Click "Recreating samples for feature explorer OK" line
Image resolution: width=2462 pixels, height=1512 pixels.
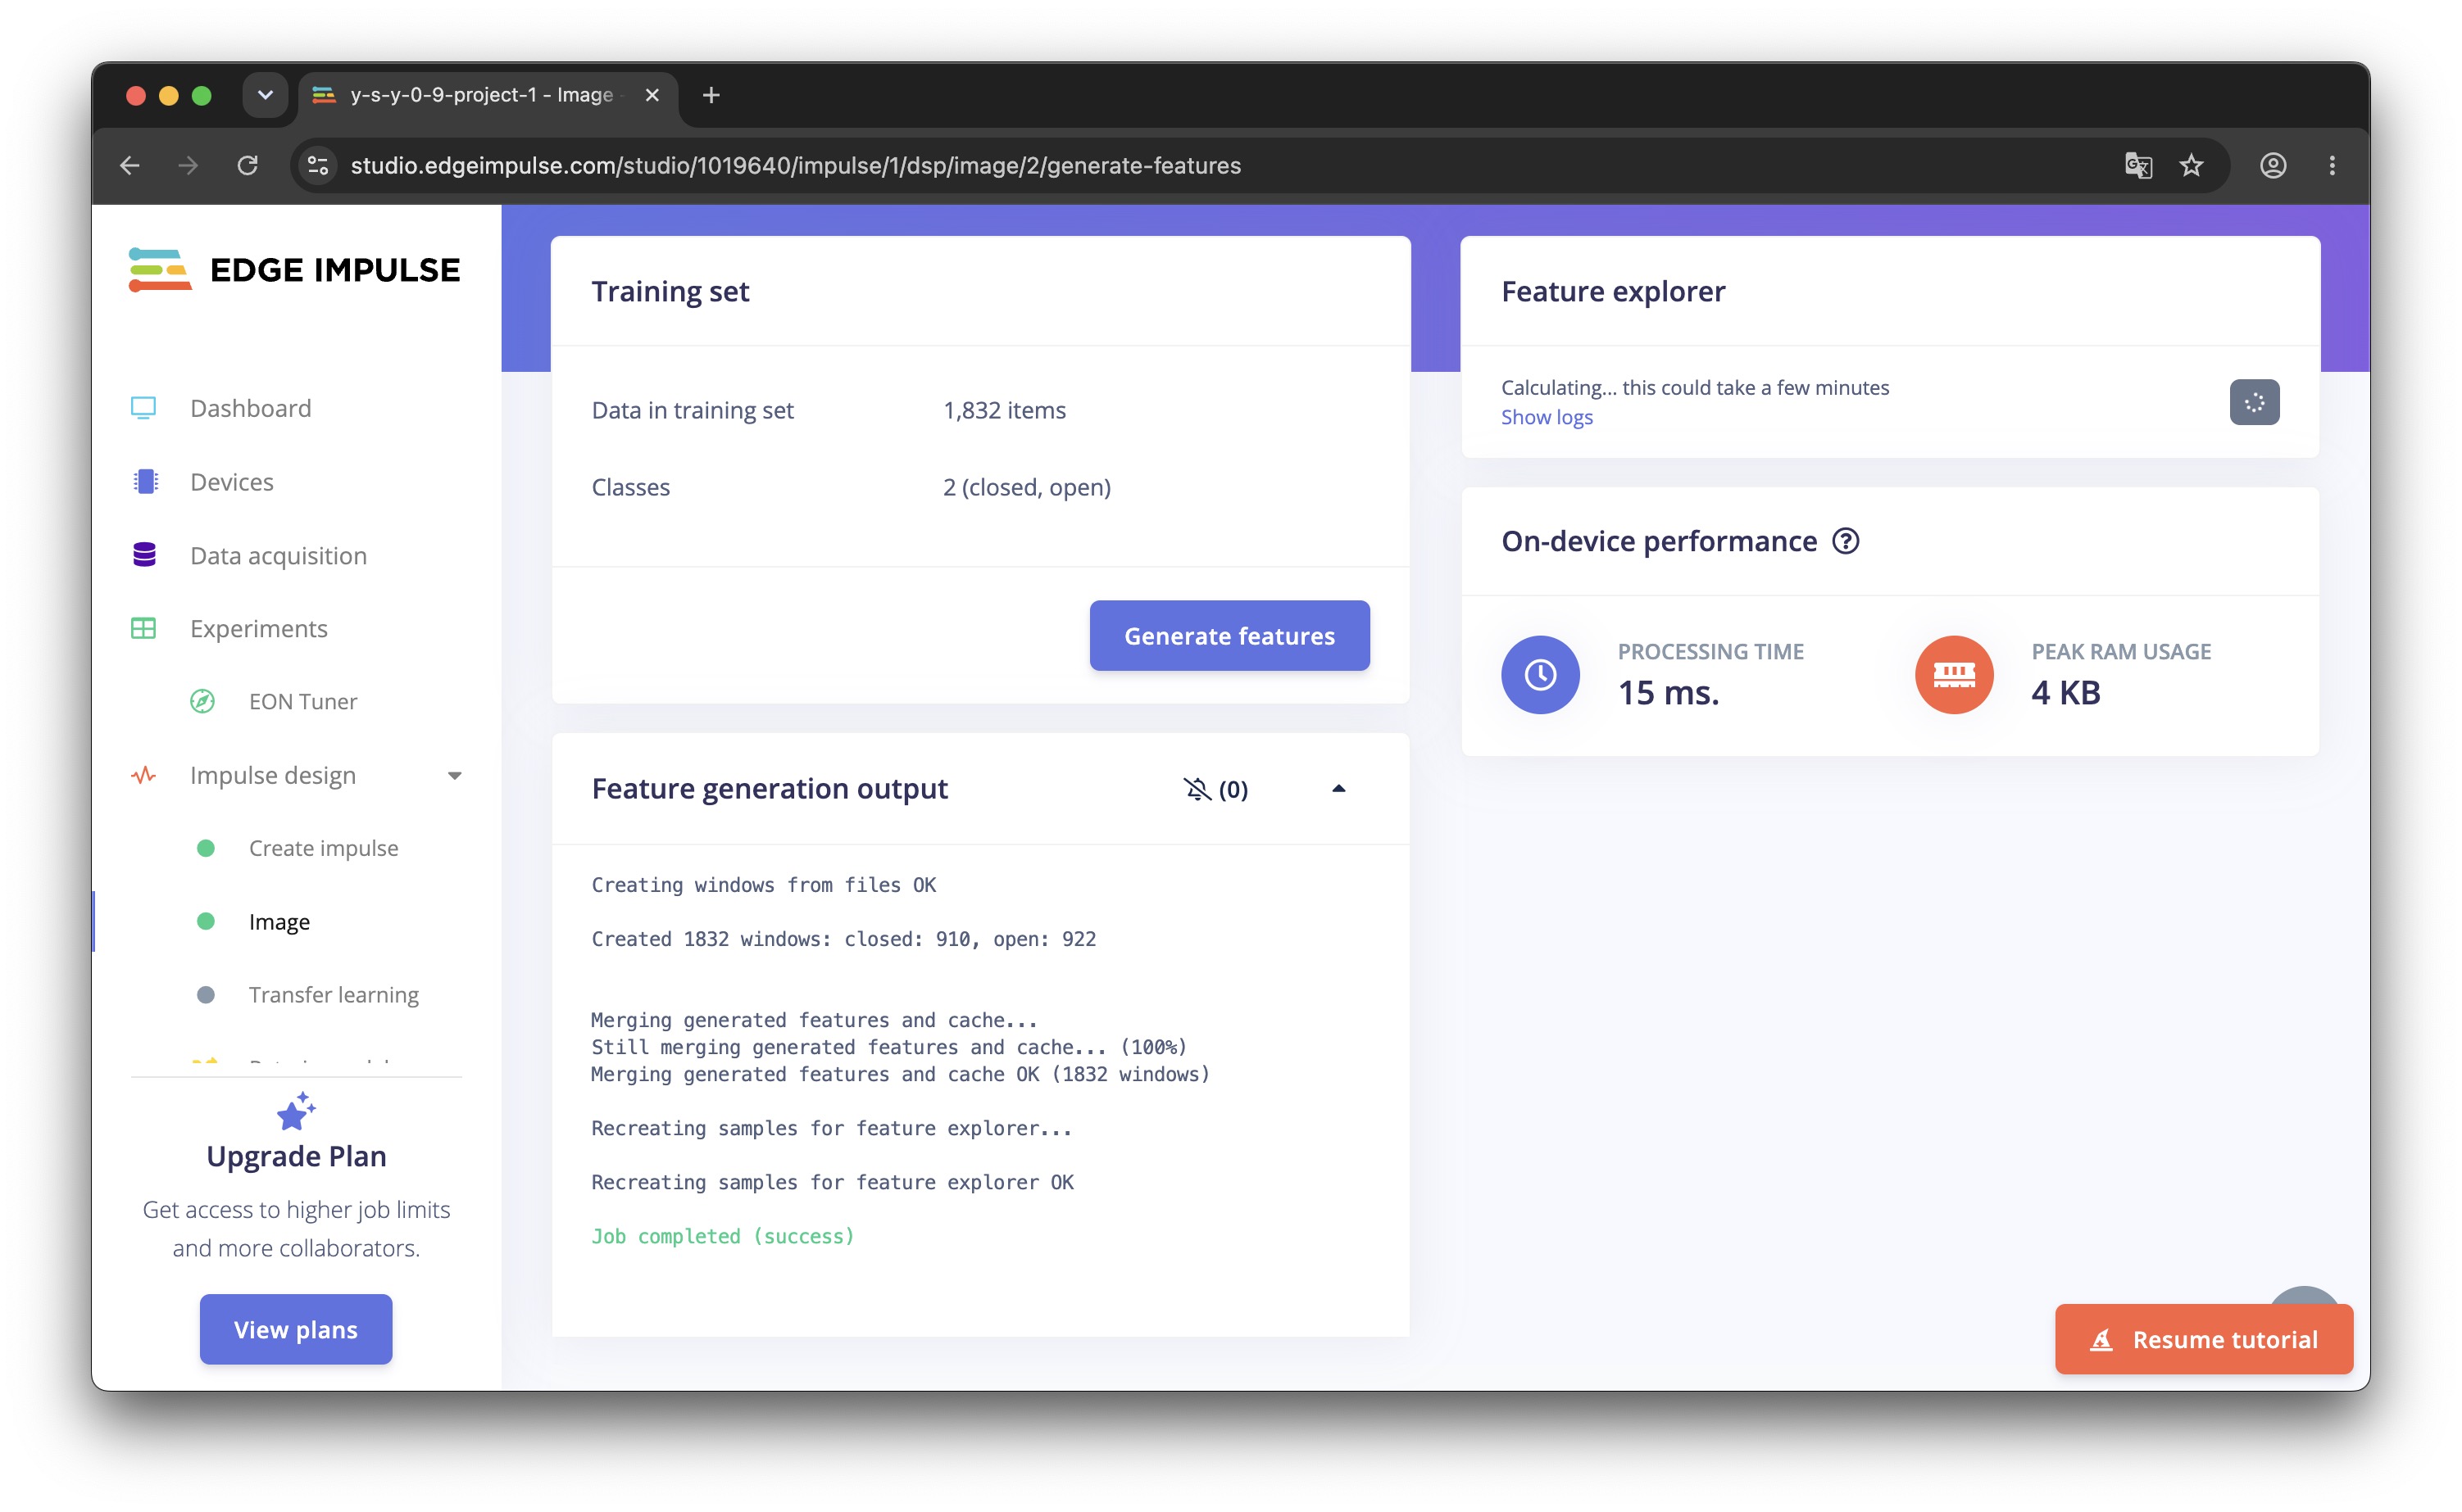[833, 1182]
